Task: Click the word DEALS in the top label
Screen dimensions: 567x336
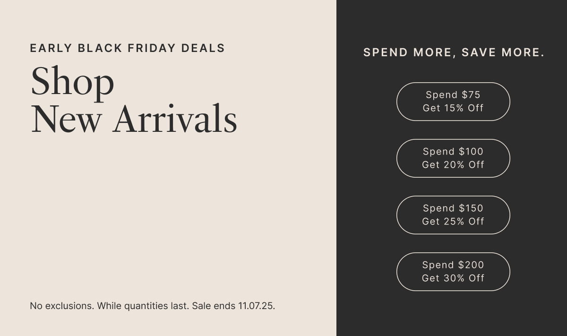Action: [x=203, y=48]
